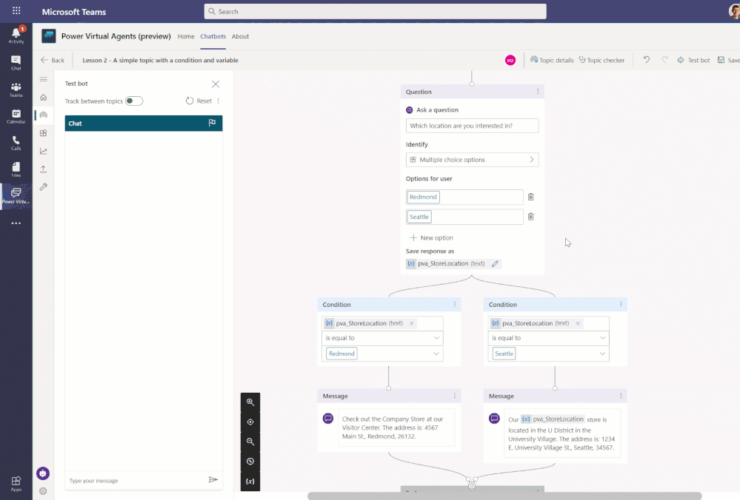Click the purple bot icon in side nav
This screenshot has width=740, height=500.
pyautogui.click(x=43, y=473)
